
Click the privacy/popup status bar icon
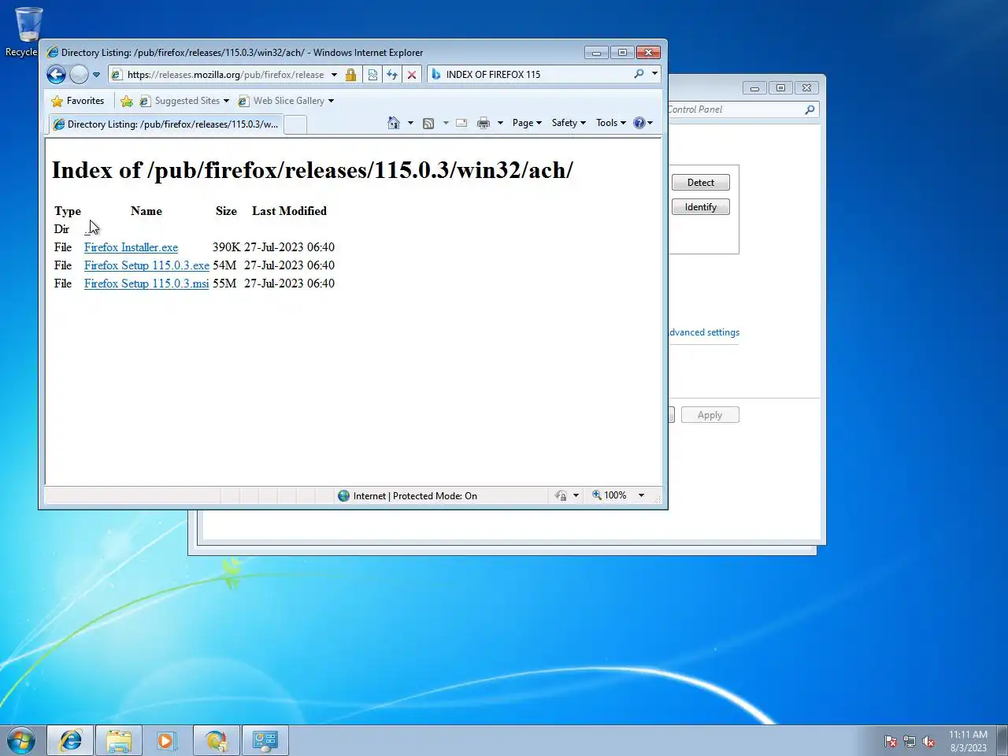561,496
